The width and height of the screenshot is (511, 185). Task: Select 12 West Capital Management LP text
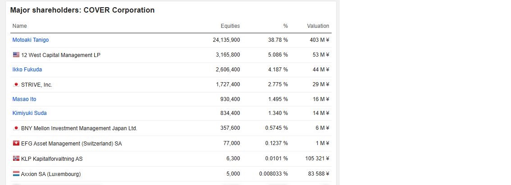61,55
